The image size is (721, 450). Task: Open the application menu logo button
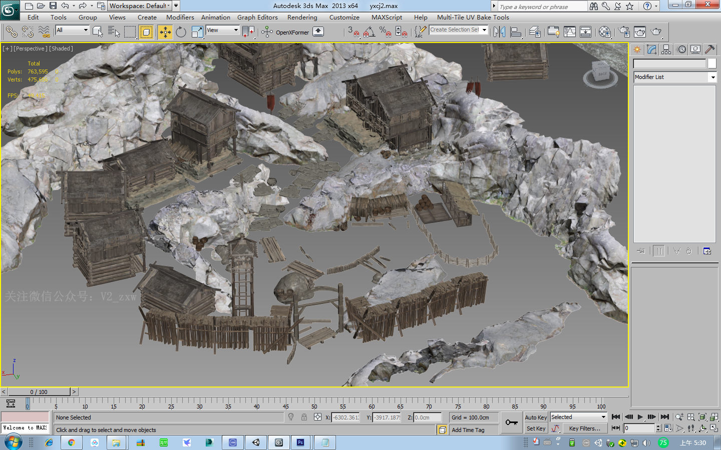click(x=10, y=10)
